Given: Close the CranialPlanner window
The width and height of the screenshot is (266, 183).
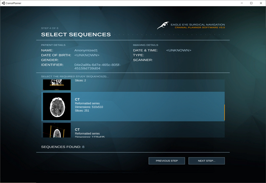Looking at the screenshot, I should (261, 3).
